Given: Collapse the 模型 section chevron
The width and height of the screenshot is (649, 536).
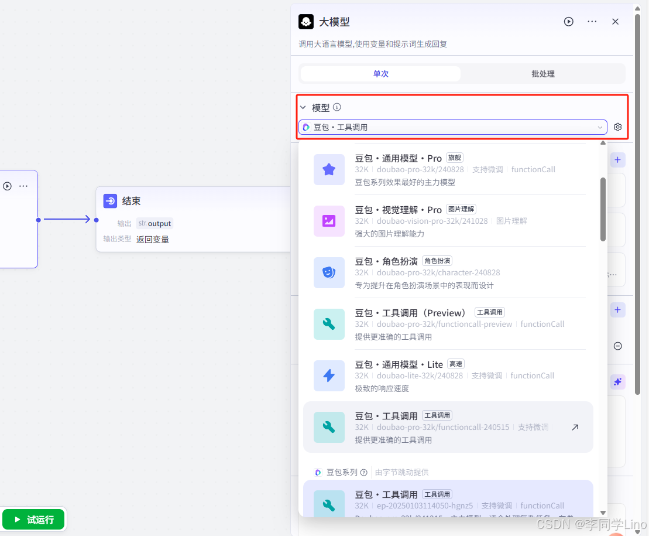Looking at the screenshot, I should 303,108.
